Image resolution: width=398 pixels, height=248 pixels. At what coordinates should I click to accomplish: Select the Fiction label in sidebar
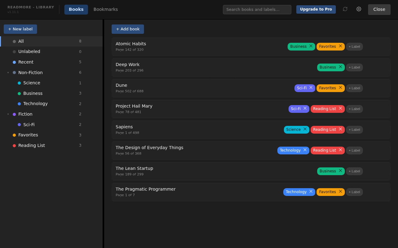pyautogui.click(x=51, y=114)
